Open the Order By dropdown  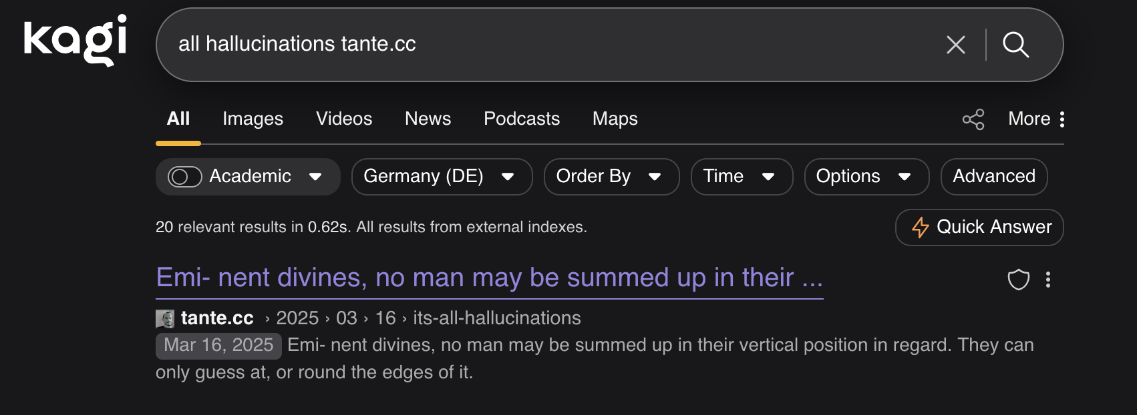pyautogui.click(x=611, y=177)
